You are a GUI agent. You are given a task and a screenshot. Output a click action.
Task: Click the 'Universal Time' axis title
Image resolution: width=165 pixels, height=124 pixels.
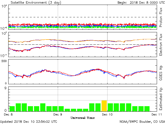coord(82,118)
